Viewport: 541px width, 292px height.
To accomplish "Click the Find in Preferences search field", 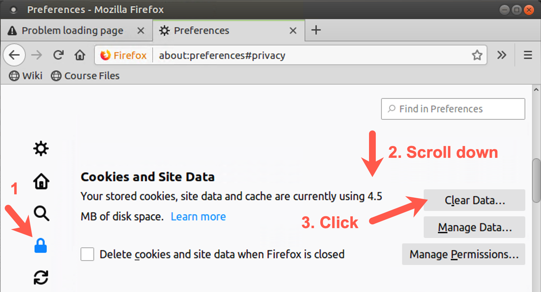I will [x=453, y=109].
